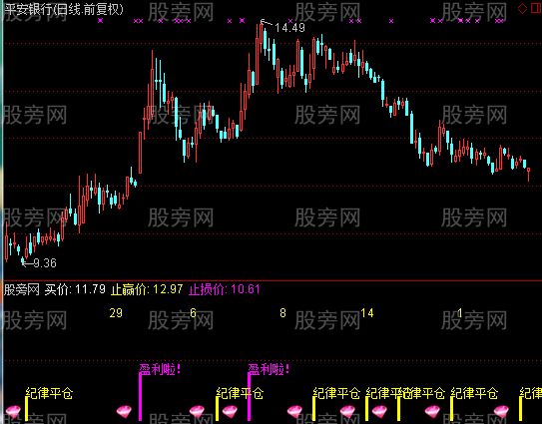This screenshot has width=542, height=424.
Task: Select the yellow number 29 in indicator panel
Action: pos(116,313)
